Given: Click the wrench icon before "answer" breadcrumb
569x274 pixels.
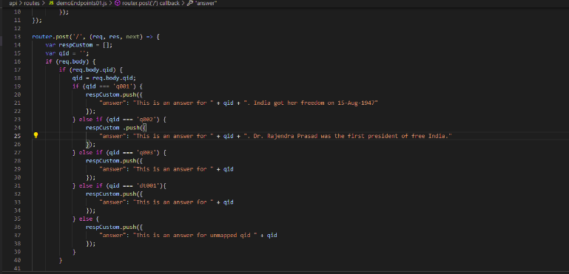Looking at the screenshot, I should click(189, 3).
